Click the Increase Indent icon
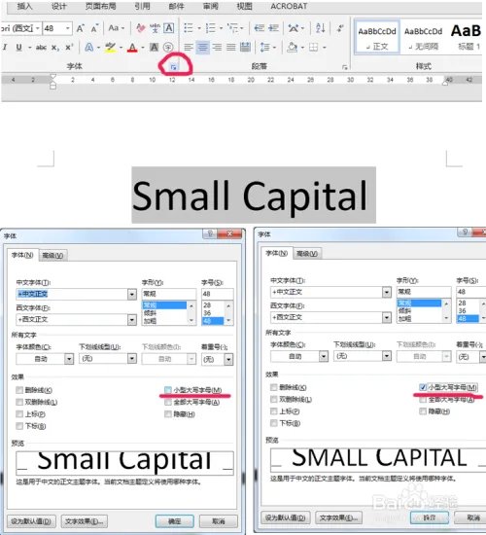This screenshot has width=486, height=535. [273, 28]
